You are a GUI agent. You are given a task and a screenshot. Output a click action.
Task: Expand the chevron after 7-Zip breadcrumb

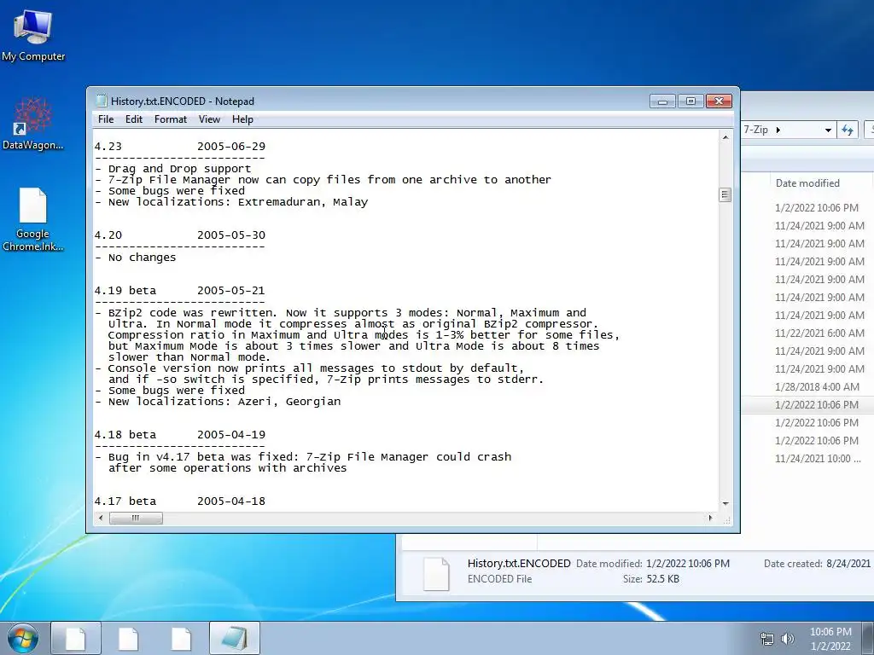tap(778, 130)
